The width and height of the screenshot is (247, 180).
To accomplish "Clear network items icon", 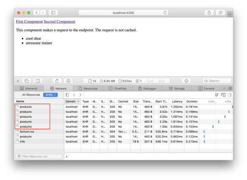I will [x=217, y=95].
